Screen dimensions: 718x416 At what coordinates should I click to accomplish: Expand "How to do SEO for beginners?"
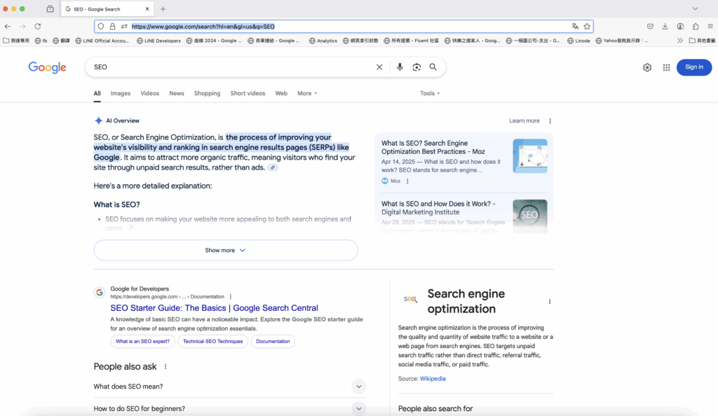[230, 409]
